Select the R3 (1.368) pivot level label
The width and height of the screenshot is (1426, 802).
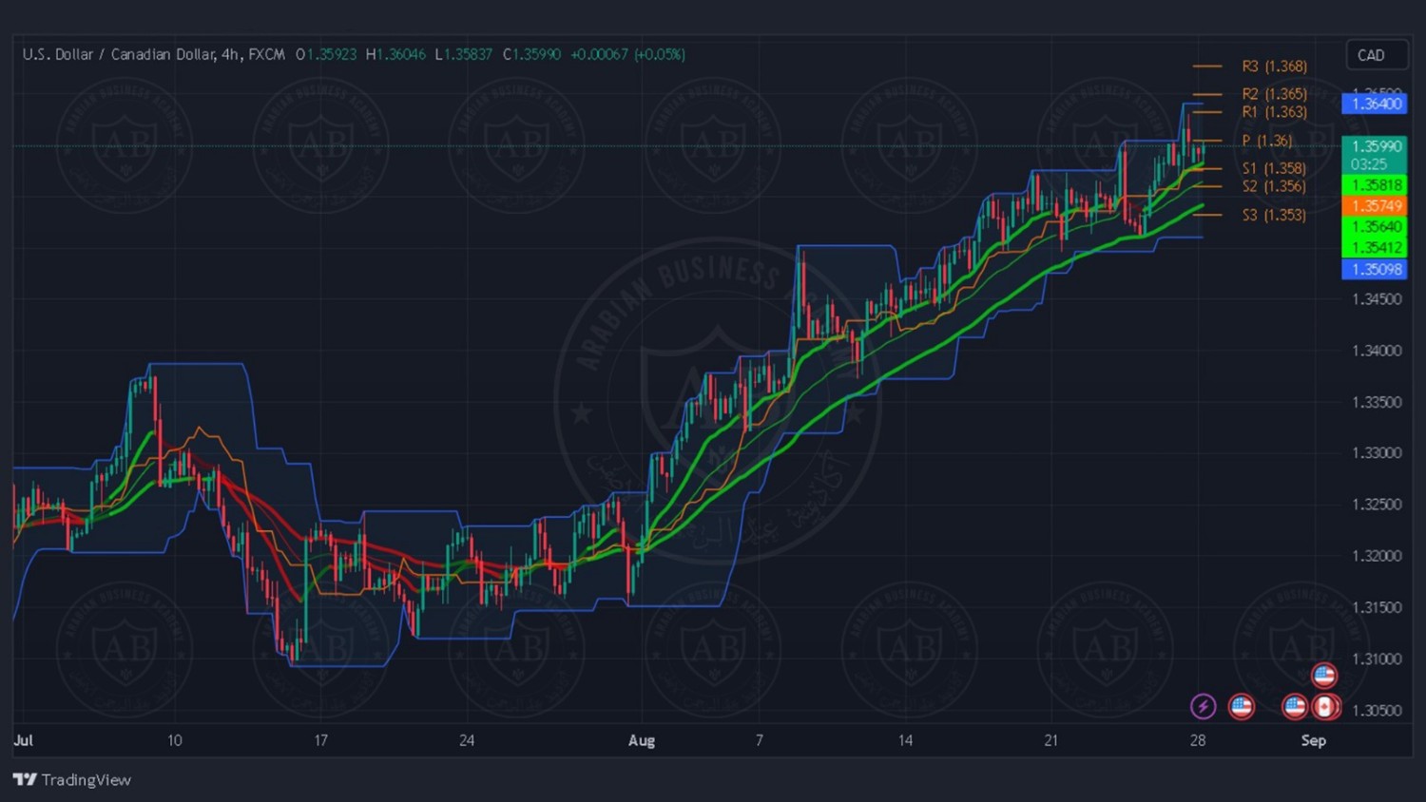tap(1274, 67)
